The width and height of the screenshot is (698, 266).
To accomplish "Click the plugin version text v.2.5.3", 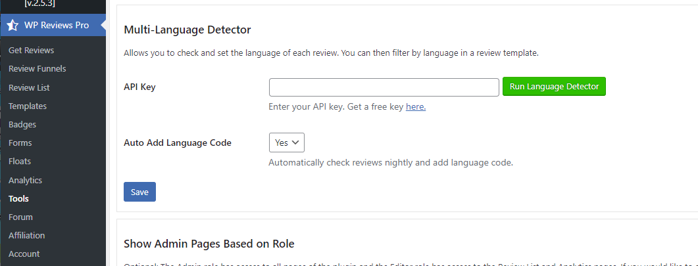I will click(x=40, y=4).
